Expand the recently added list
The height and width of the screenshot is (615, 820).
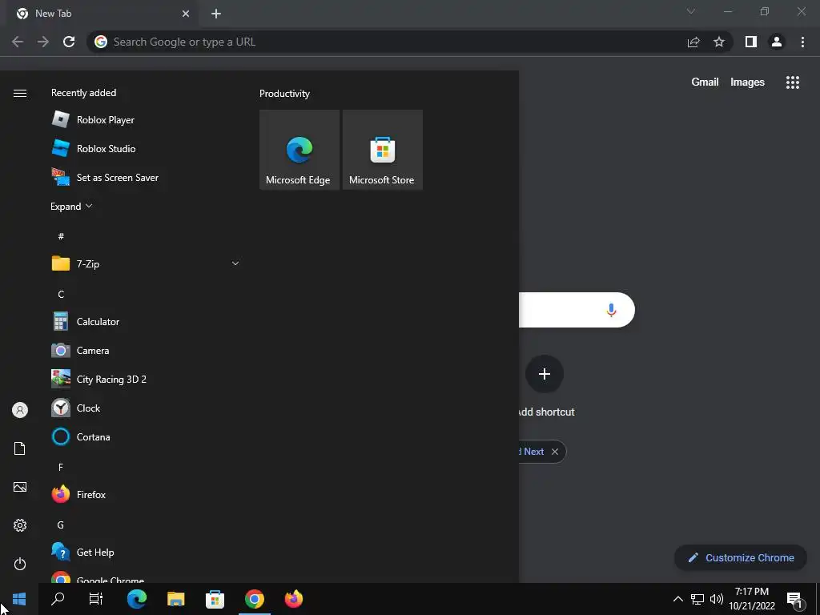click(71, 206)
